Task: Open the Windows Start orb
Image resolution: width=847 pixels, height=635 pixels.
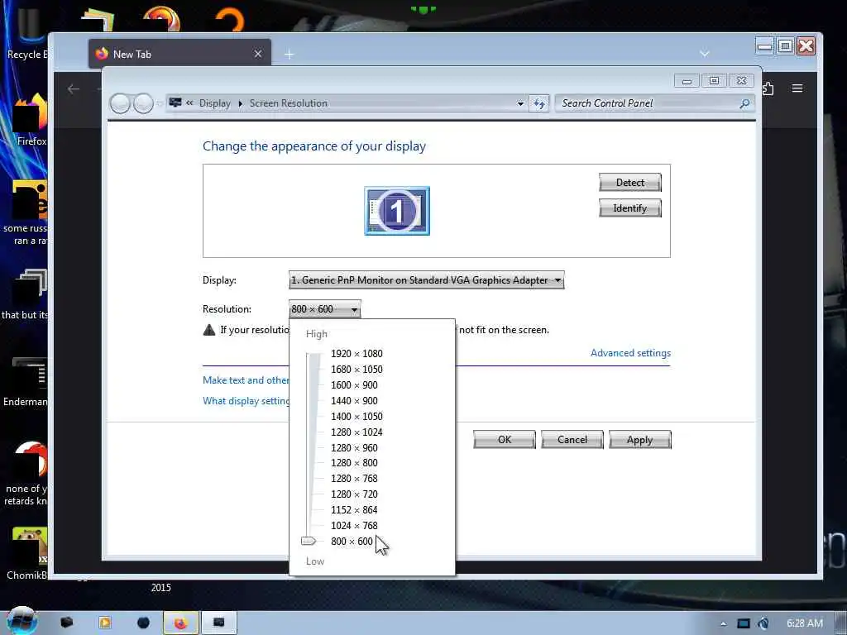Action: [x=22, y=620]
